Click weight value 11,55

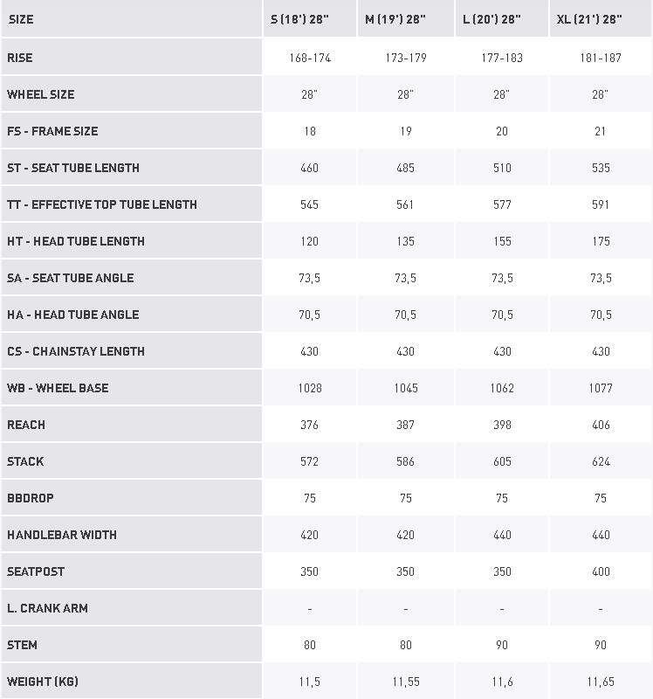[x=405, y=682]
